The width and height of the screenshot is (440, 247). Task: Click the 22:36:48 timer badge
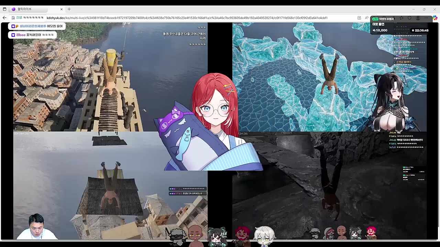click(x=420, y=30)
